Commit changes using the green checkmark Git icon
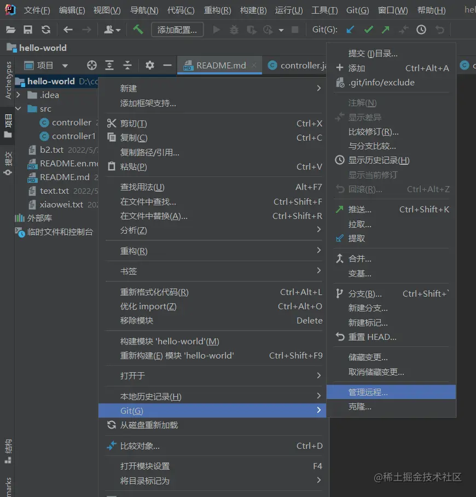The image size is (476, 497). point(368,29)
